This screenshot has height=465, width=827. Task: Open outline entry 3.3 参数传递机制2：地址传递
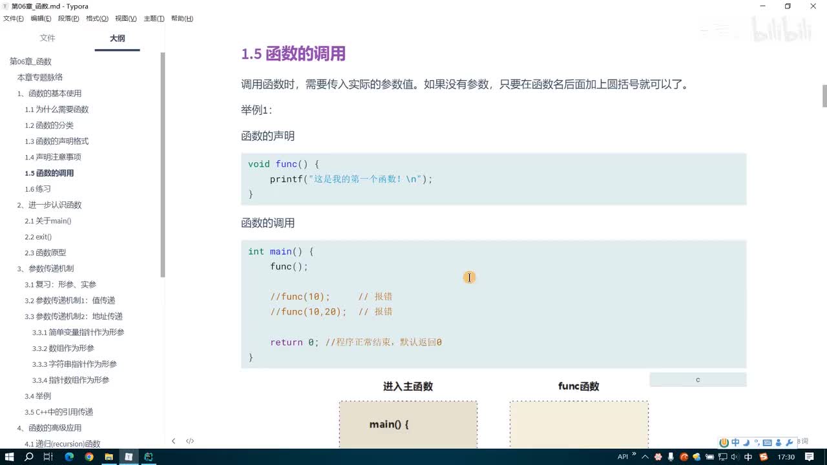click(74, 316)
